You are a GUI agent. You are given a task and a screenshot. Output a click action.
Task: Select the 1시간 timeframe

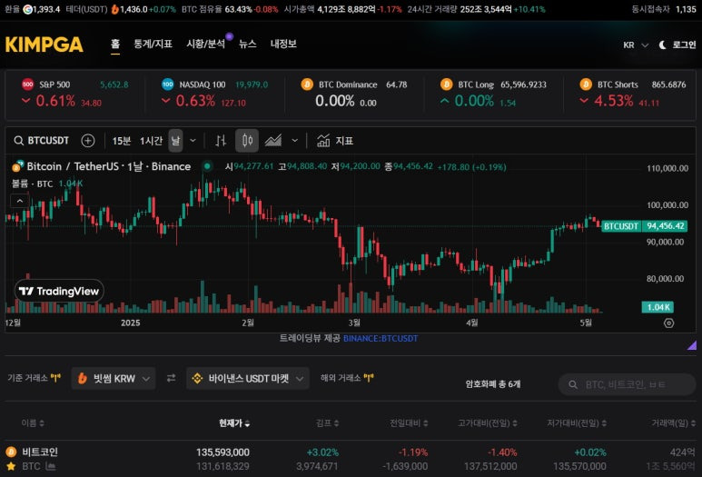tap(151, 141)
